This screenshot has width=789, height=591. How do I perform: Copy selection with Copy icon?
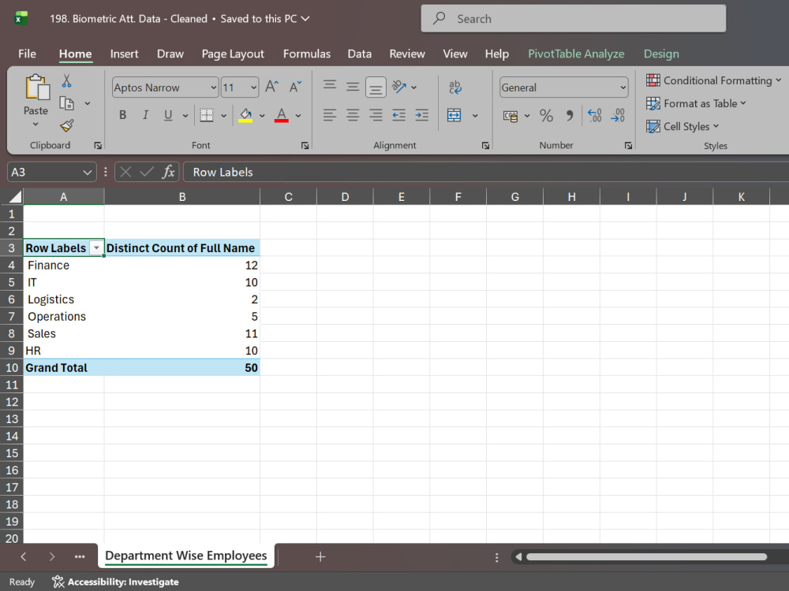66,103
